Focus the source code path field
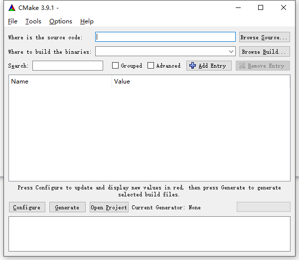This screenshot has width=299, height=260. click(x=165, y=37)
